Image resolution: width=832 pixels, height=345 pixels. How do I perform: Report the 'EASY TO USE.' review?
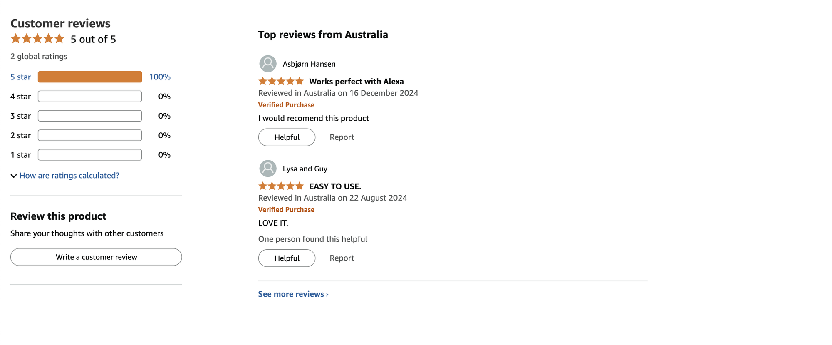click(x=342, y=258)
